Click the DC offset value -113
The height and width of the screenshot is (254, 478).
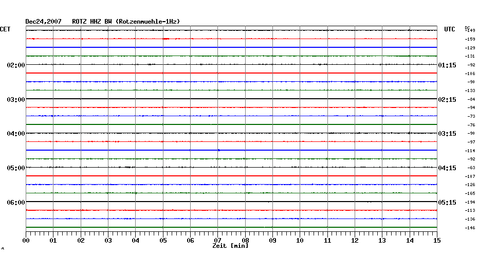coord(470,211)
